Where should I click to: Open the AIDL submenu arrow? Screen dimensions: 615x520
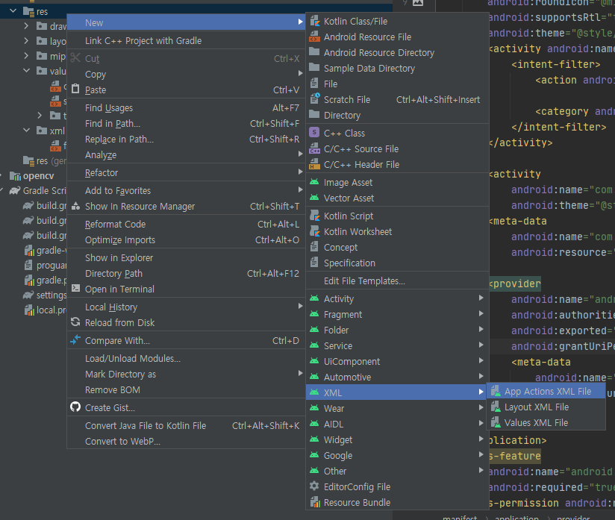click(x=481, y=423)
